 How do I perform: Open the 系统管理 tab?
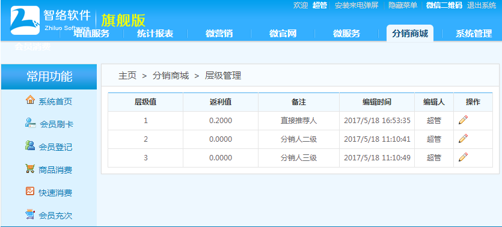[474, 34]
